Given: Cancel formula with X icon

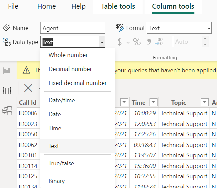Looking at the screenshot, I should 28,88.
